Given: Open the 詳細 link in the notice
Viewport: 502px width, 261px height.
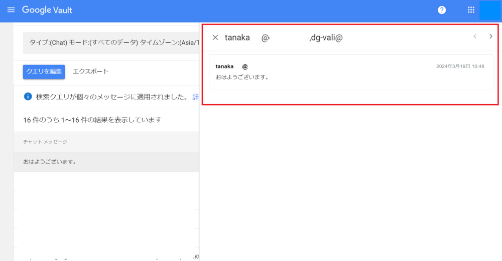Looking at the screenshot, I should click(195, 96).
